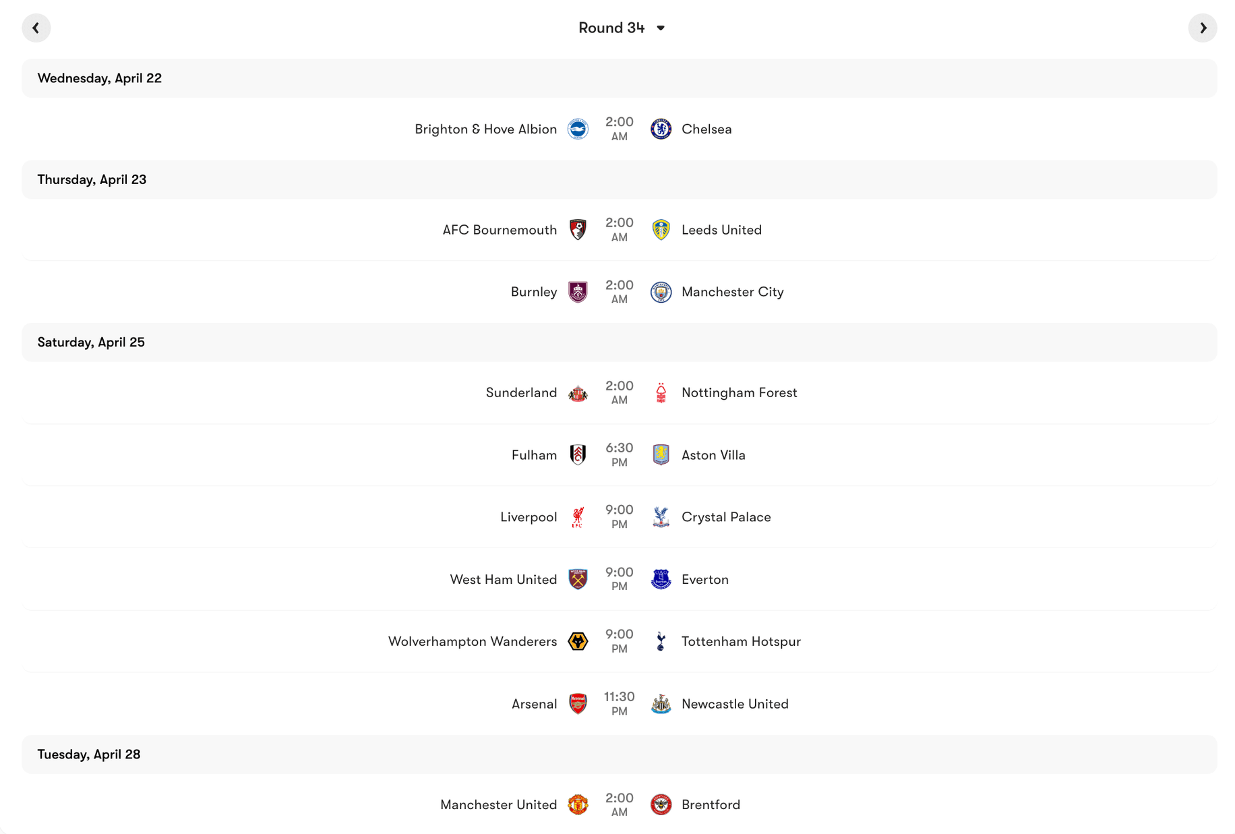Expand the round selection dropdown arrow
The width and height of the screenshot is (1235, 834).
[x=661, y=28]
